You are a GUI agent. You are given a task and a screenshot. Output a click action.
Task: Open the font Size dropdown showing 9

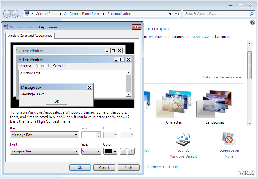pos(91,151)
